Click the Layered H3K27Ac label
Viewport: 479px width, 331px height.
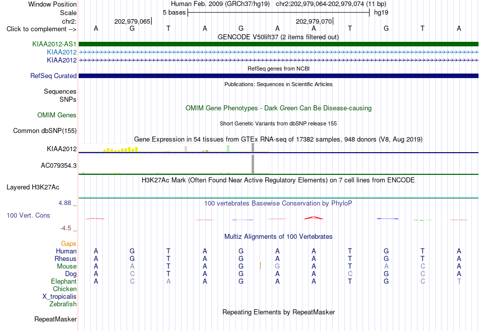click(x=33, y=187)
